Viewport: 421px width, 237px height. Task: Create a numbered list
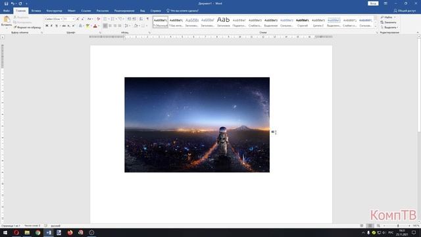click(x=112, y=19)
